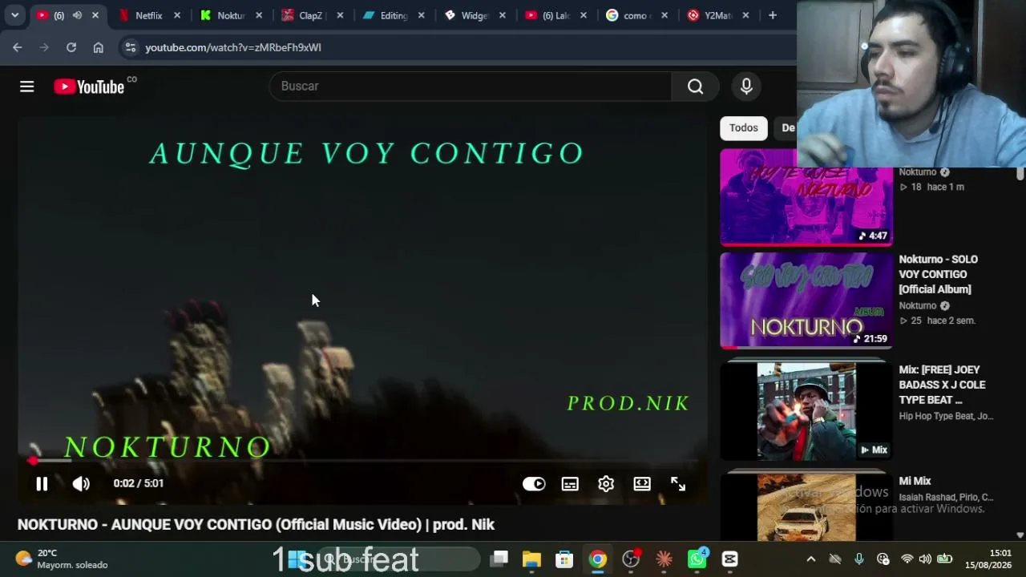1026x577 pixels.
Task: Open the Wi-Fi network tray icon
Action: click(x=907, y=559)
